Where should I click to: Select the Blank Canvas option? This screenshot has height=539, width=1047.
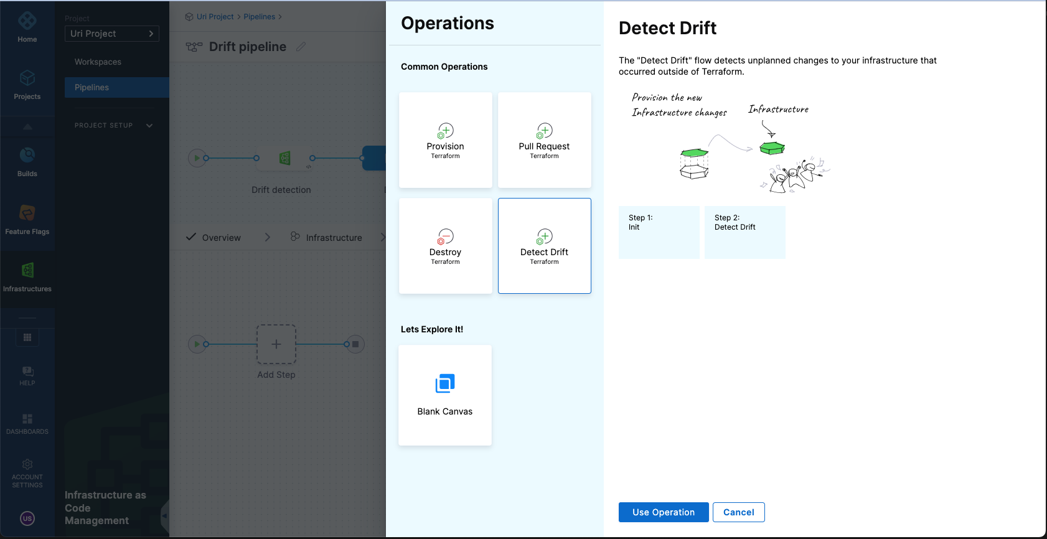tap(444, 395)
